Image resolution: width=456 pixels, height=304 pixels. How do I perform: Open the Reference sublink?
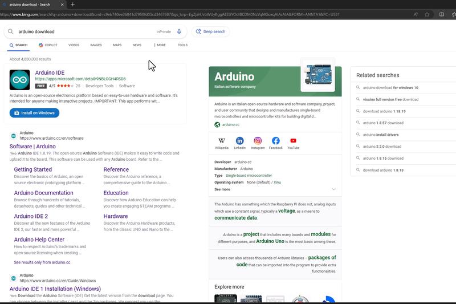[x=116, y=169]
